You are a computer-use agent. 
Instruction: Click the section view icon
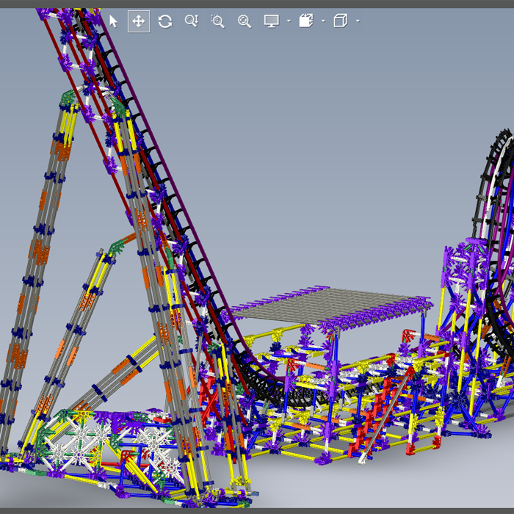pos(306,21)
